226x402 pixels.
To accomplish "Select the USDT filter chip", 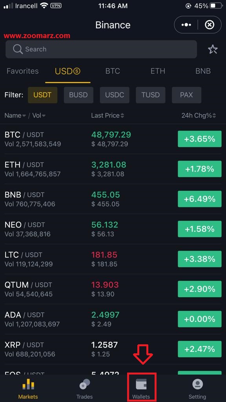I will (x=42, y=95).
